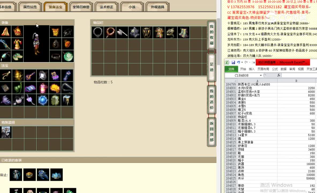Select the bead necklace in 物品栏
317x193 pixels.
98,32
